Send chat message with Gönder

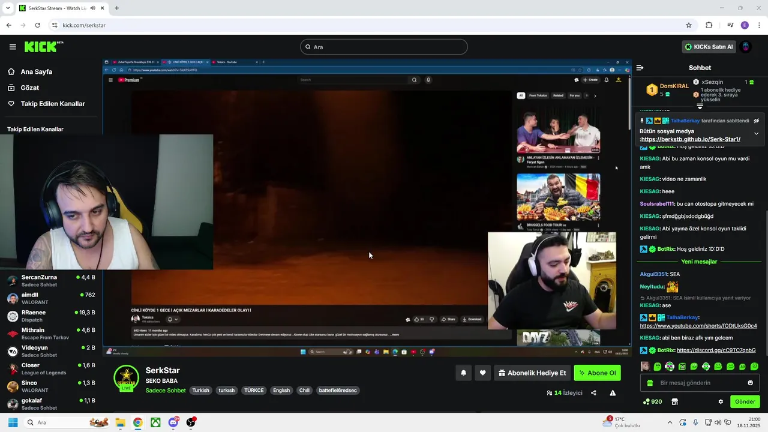pos(745,401)
